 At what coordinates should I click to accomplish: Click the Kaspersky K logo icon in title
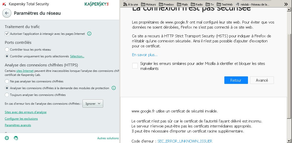pyautogui.click(x=5, y=4)
